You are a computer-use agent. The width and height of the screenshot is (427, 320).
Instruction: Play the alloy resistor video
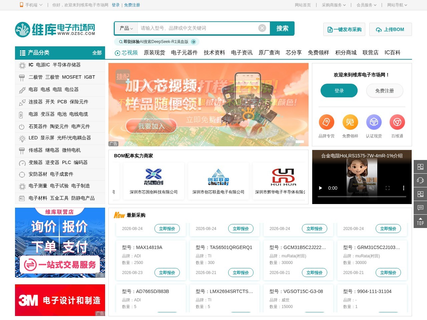320,188
